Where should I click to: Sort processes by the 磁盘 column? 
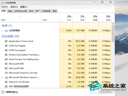click(x=92, y=18)
